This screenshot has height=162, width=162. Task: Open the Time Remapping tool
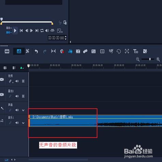click(x=111, y=51)
